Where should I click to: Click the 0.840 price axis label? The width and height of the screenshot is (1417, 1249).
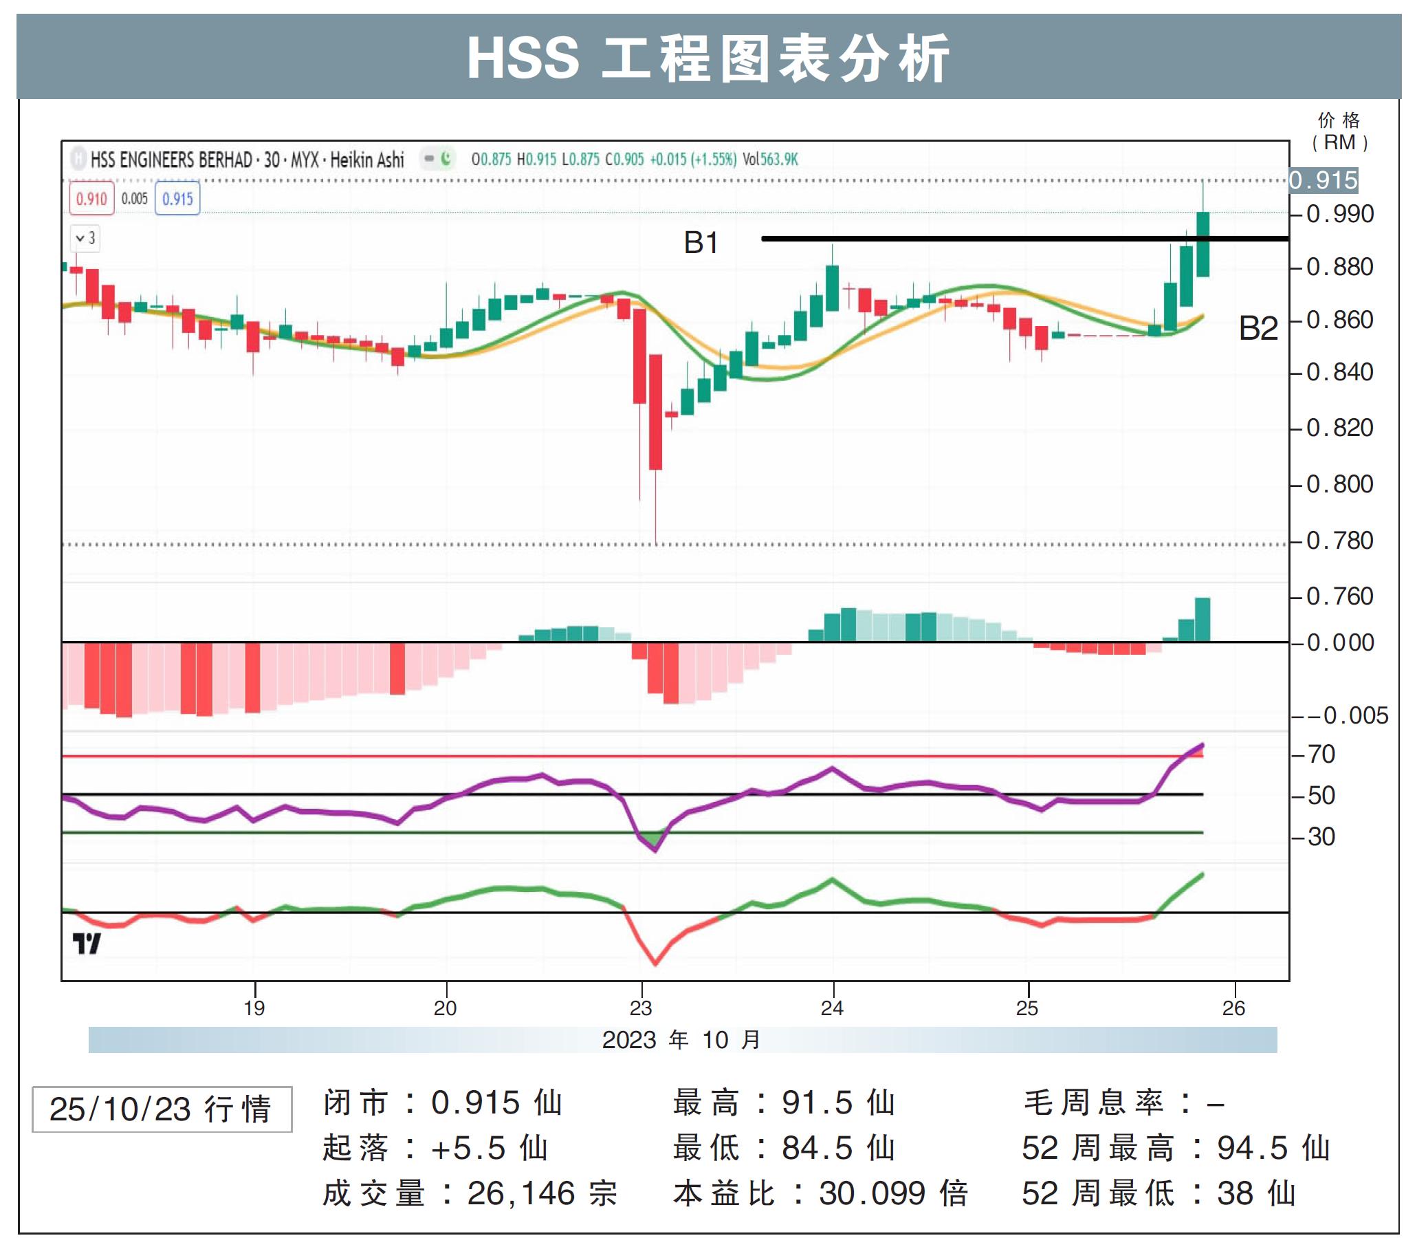point(1340,372)
